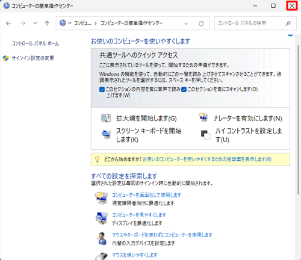Click heading 共通ツールへのクイック アクセス
Image resolution: width=301 pixels, height=260 pixels.
138,55
